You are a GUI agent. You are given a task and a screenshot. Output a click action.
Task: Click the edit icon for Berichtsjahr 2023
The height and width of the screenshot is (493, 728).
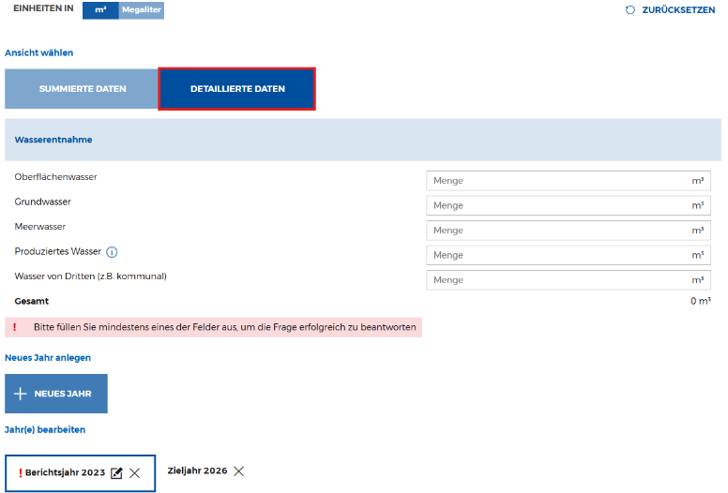pyautogui.click(x=116, y=473)
